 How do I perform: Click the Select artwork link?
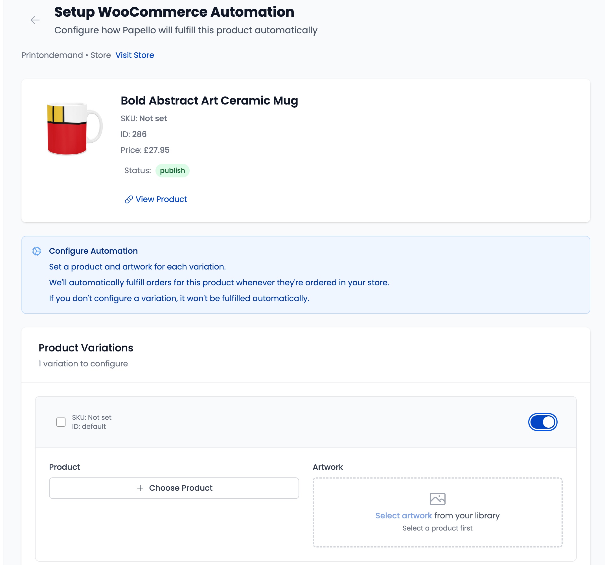[x=403, y=516]
